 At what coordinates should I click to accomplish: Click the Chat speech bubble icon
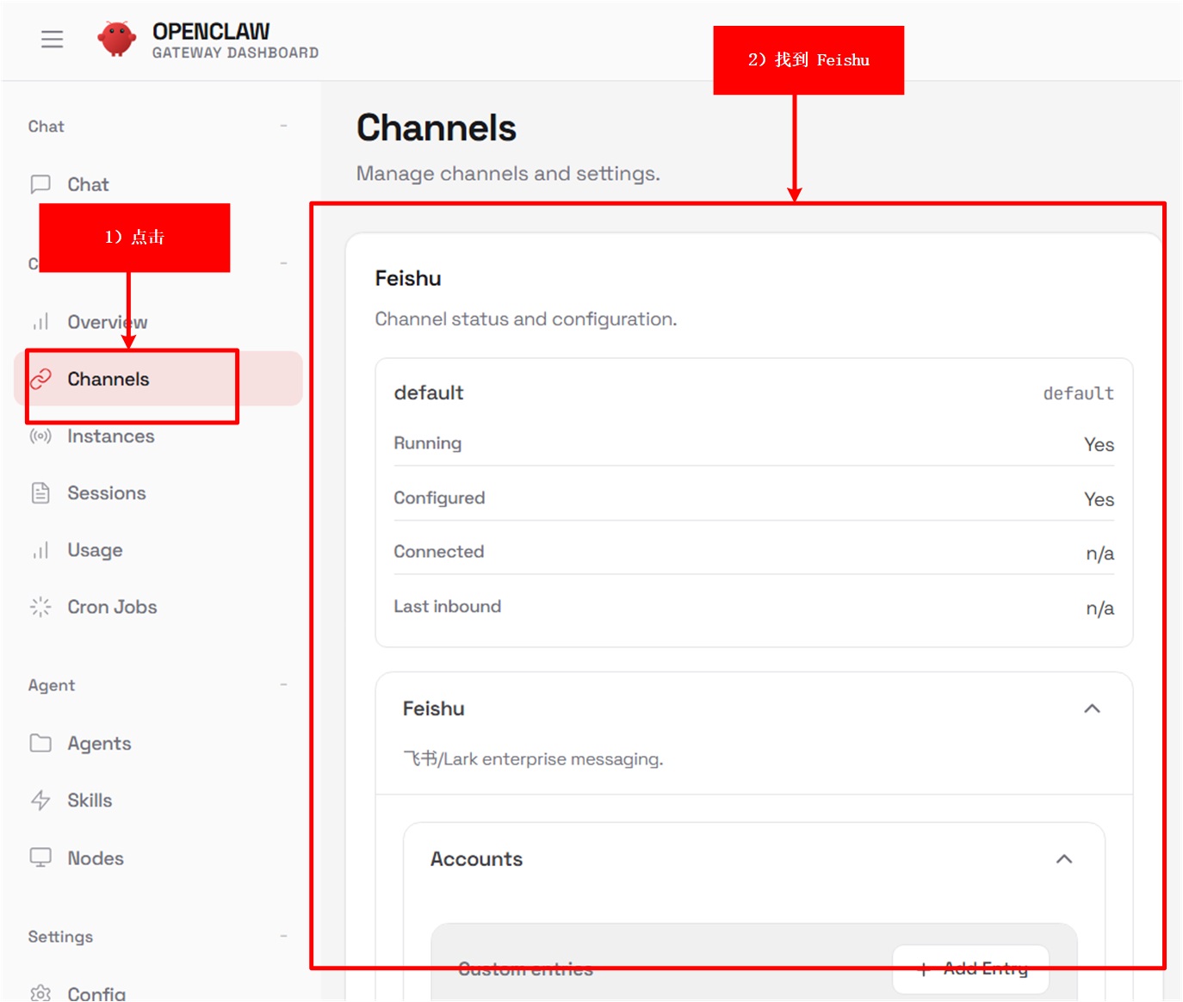[x=40, y=184]
